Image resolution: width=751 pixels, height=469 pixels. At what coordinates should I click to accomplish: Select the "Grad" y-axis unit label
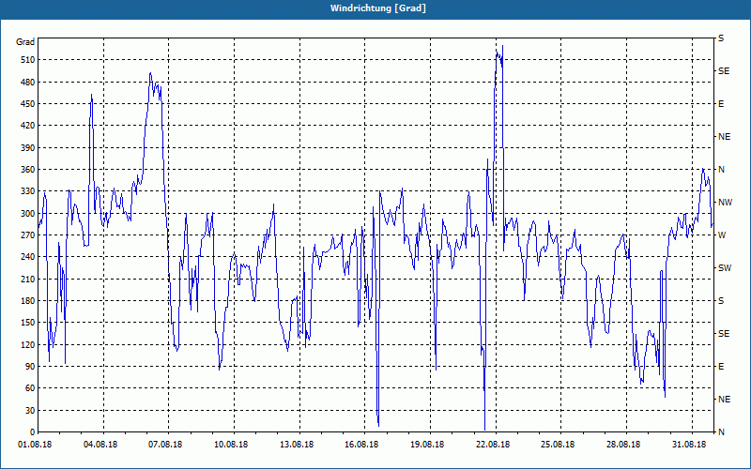(25, 42)
